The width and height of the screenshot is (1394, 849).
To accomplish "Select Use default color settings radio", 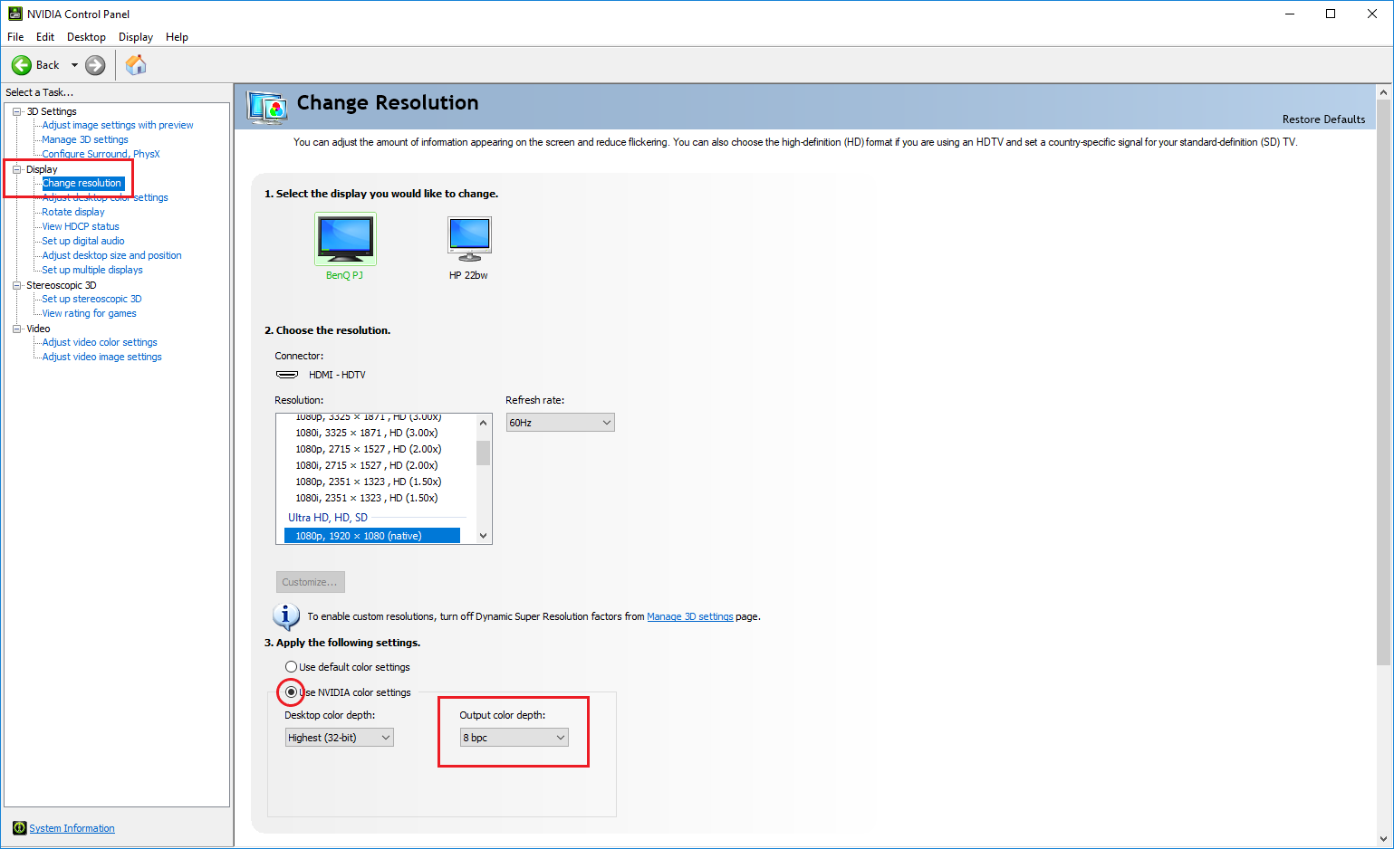I will [x=292, y=667].
